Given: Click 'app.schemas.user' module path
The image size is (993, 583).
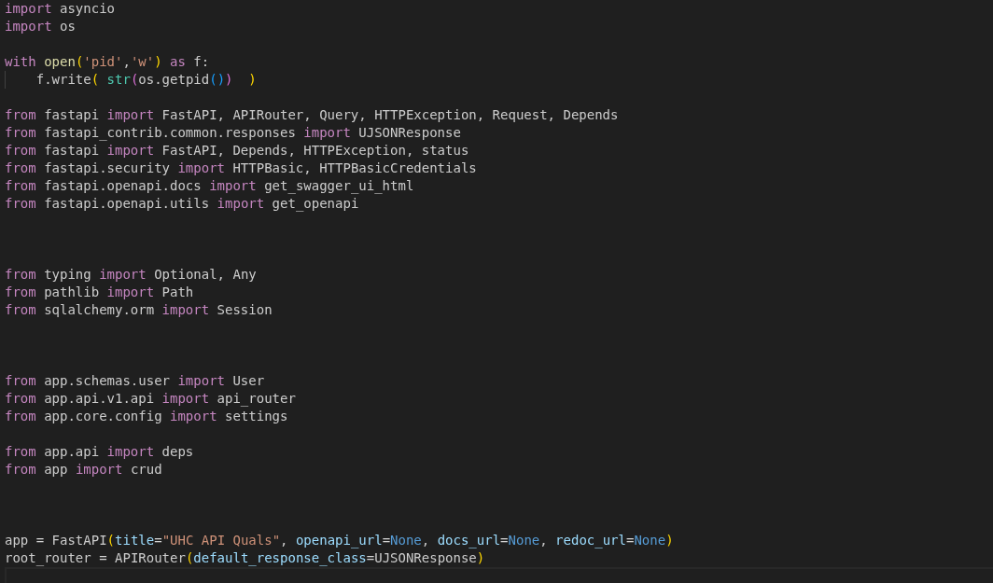Looking at the screenshot, I should pyautogui.click(x=107, y=382).
